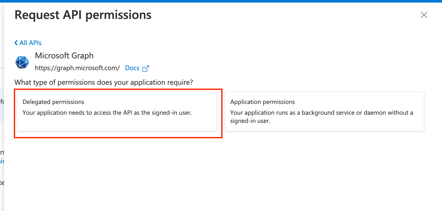Image resolution: width=442 pixels, height=211 pixels.
Task: Click the blue Azure portal top bar
Action: [221, 1]
